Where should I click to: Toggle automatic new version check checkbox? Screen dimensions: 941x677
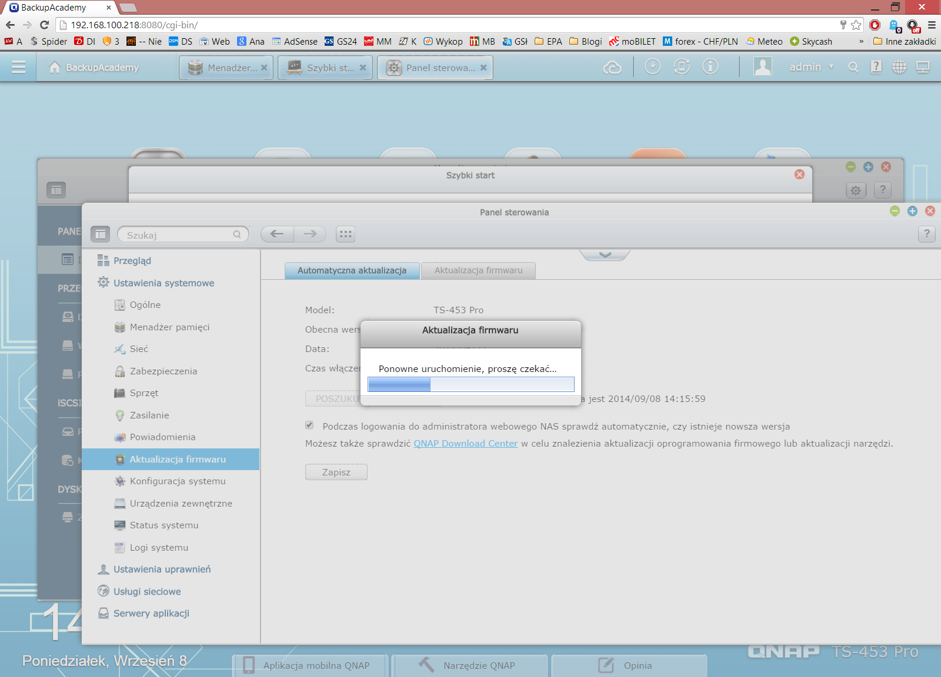pos(309,425)
